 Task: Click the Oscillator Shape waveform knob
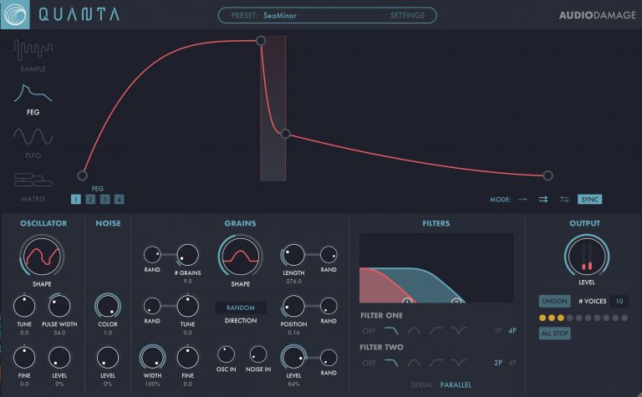click(x=42, y=257)
